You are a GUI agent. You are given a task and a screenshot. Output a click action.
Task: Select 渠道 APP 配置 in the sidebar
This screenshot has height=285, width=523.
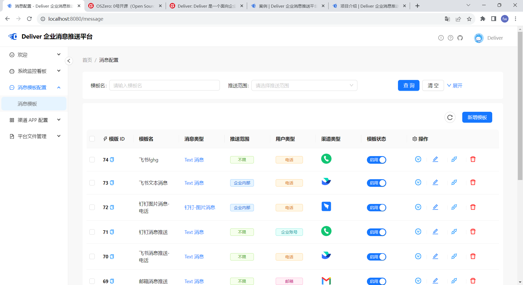click(x=32, y=120)
